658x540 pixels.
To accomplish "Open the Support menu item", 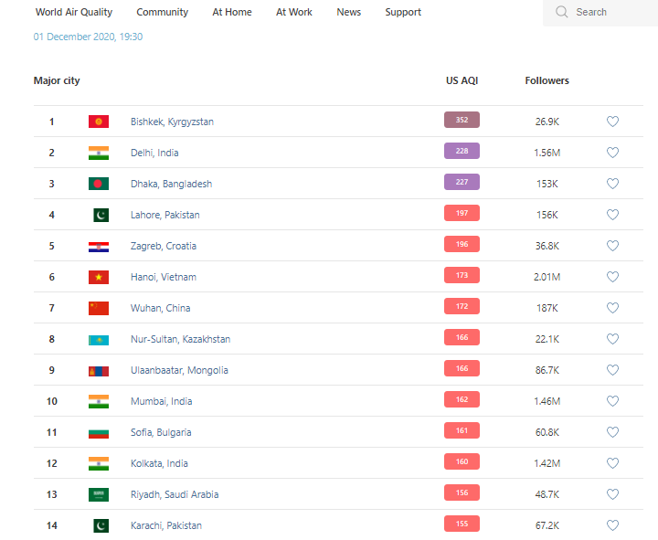I will point(403,12).
